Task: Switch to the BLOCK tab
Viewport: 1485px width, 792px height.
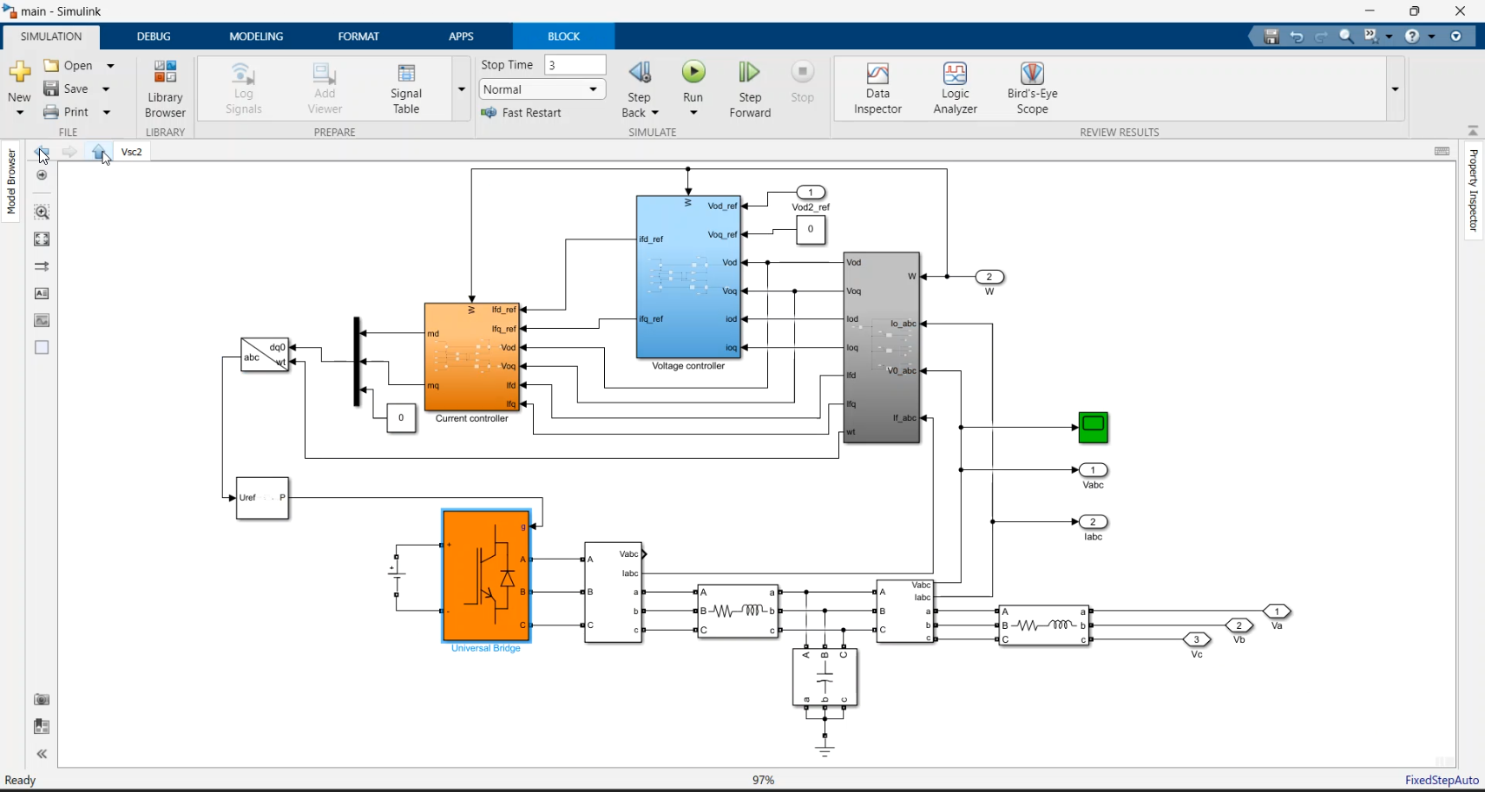Action: 563,36
